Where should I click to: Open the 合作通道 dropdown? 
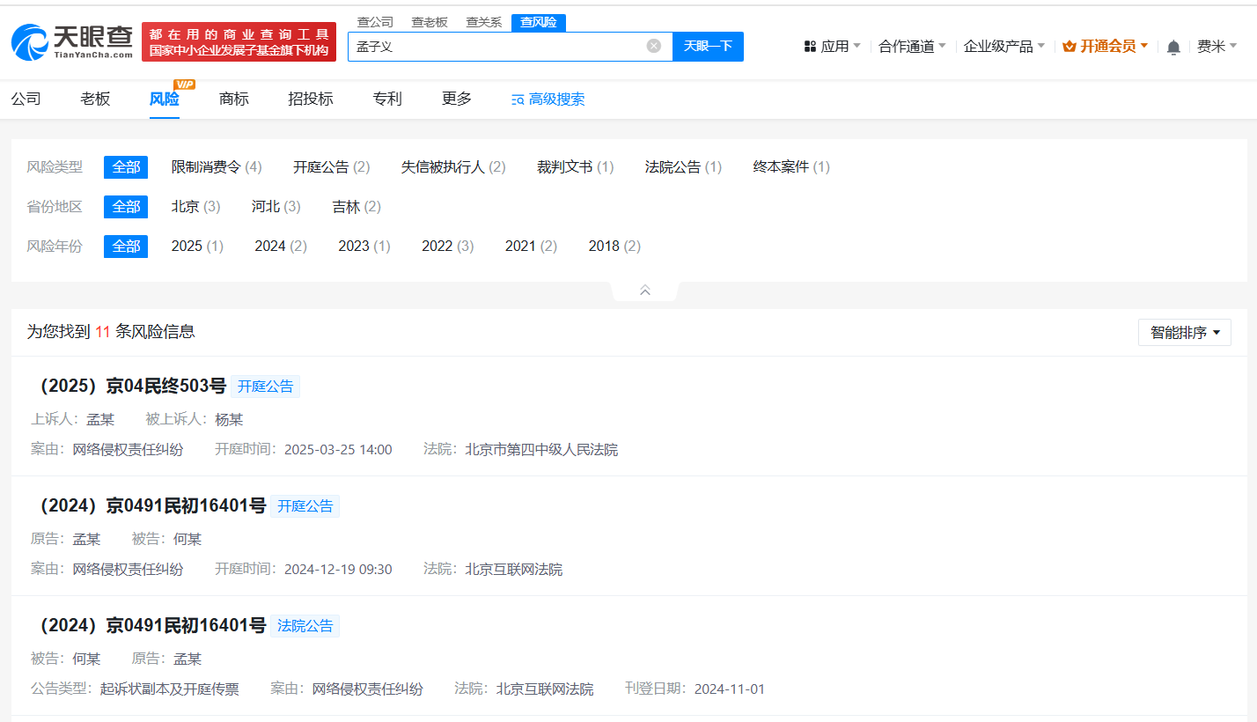coord(912,47)
